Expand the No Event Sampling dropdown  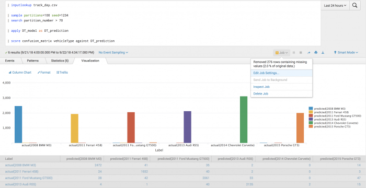[113, 53]
